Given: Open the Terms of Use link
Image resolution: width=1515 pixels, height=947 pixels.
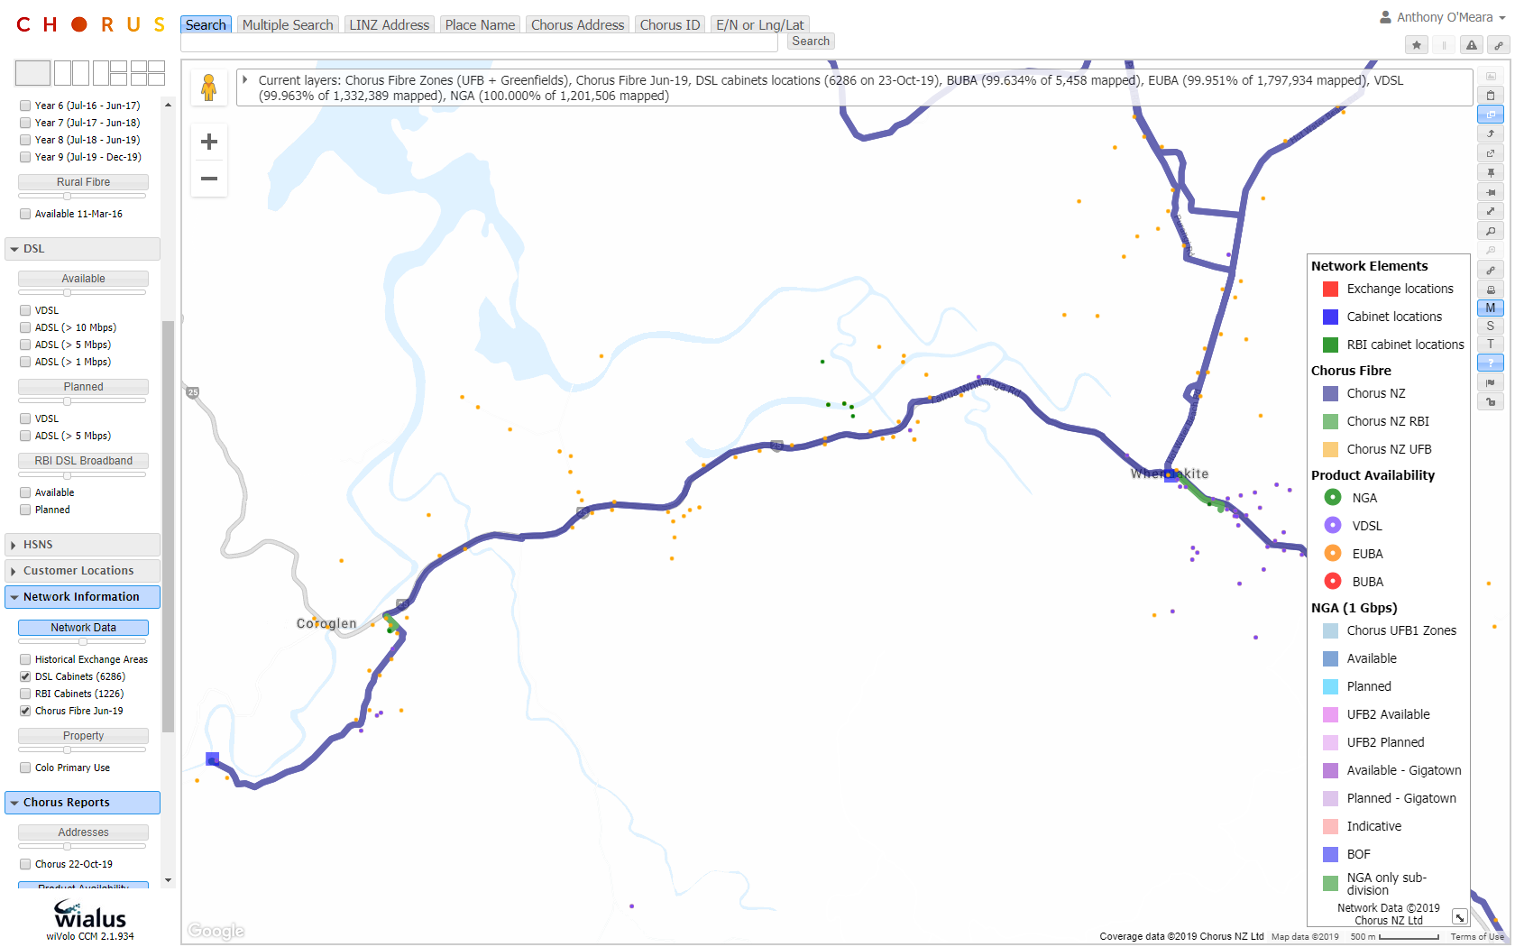Looking at the screenshot, I should click(1477, 937).
